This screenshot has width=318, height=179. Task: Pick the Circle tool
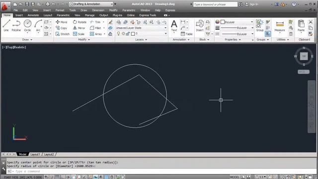pyautogui.click(x=27, y=25)
